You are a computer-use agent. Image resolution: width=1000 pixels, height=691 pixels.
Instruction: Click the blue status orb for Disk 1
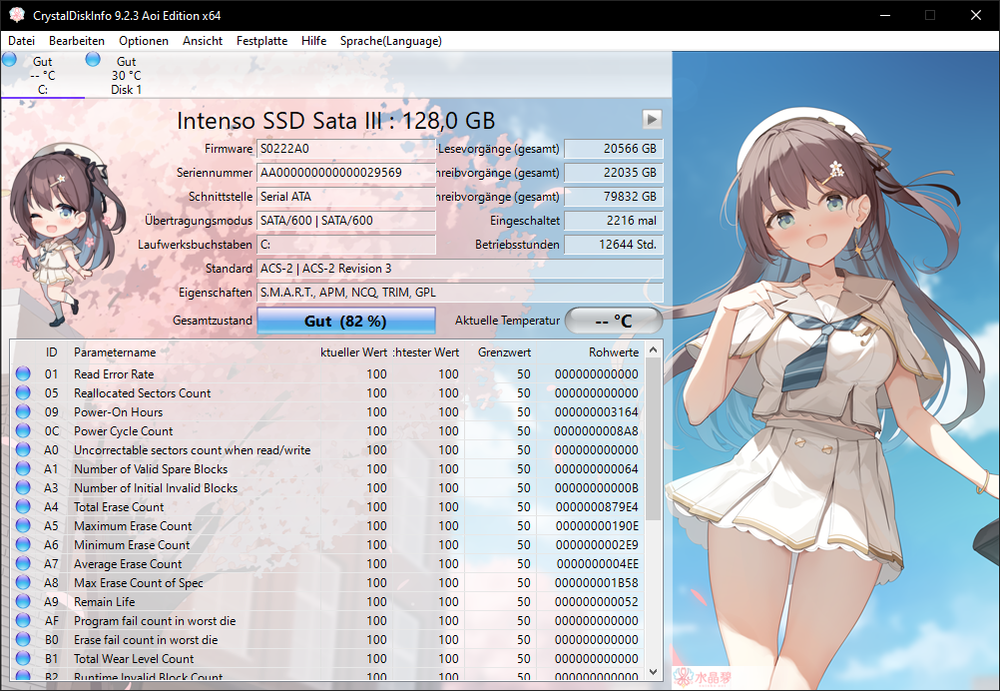click(x=93, y=59)
